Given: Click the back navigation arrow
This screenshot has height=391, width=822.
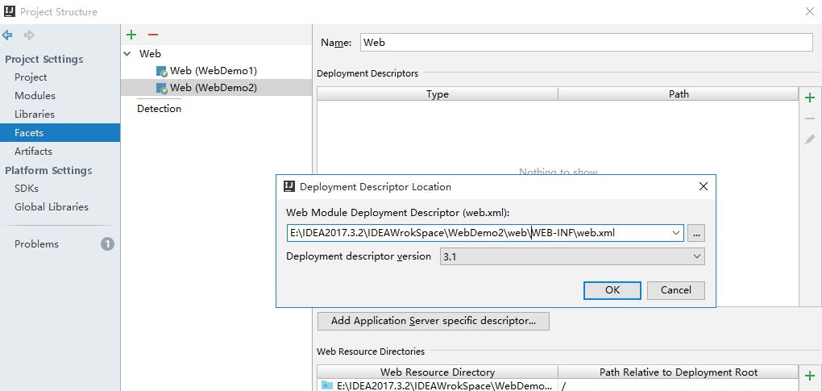Looking at the screenshot, I should 7,35.
